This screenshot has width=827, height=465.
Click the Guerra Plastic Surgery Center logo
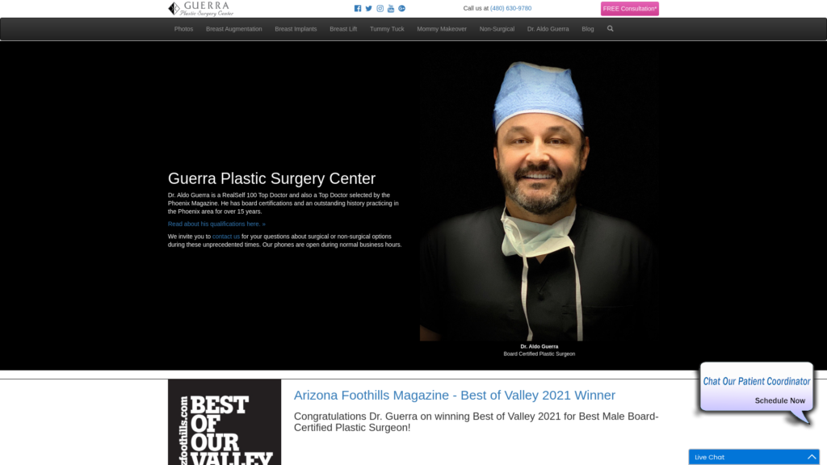(201, 8)
